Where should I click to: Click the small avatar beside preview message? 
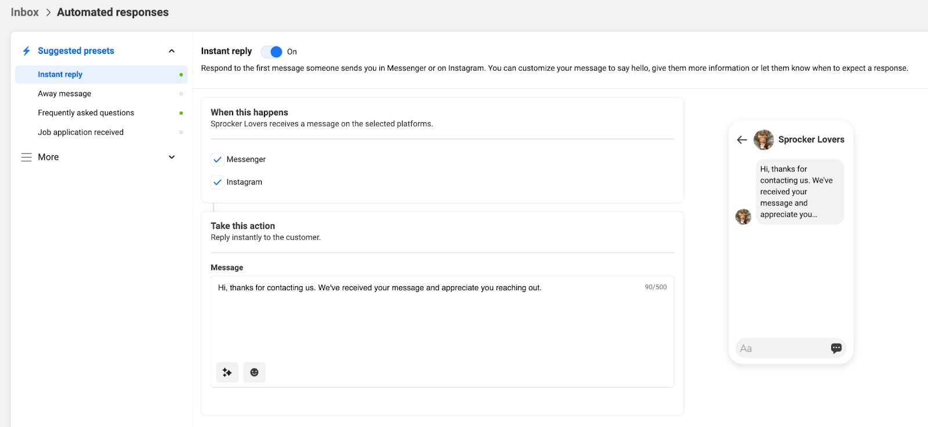click(x=743, y=217)
